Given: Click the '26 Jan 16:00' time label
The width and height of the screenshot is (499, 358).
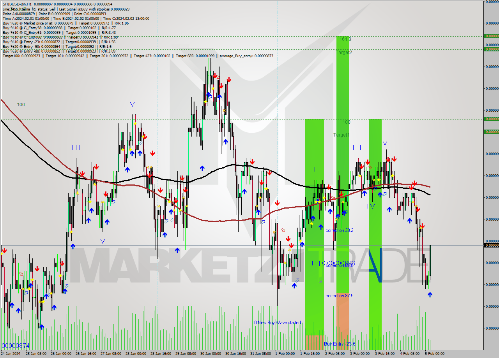Looking at the screenshot, I should (x=86, y=354).
